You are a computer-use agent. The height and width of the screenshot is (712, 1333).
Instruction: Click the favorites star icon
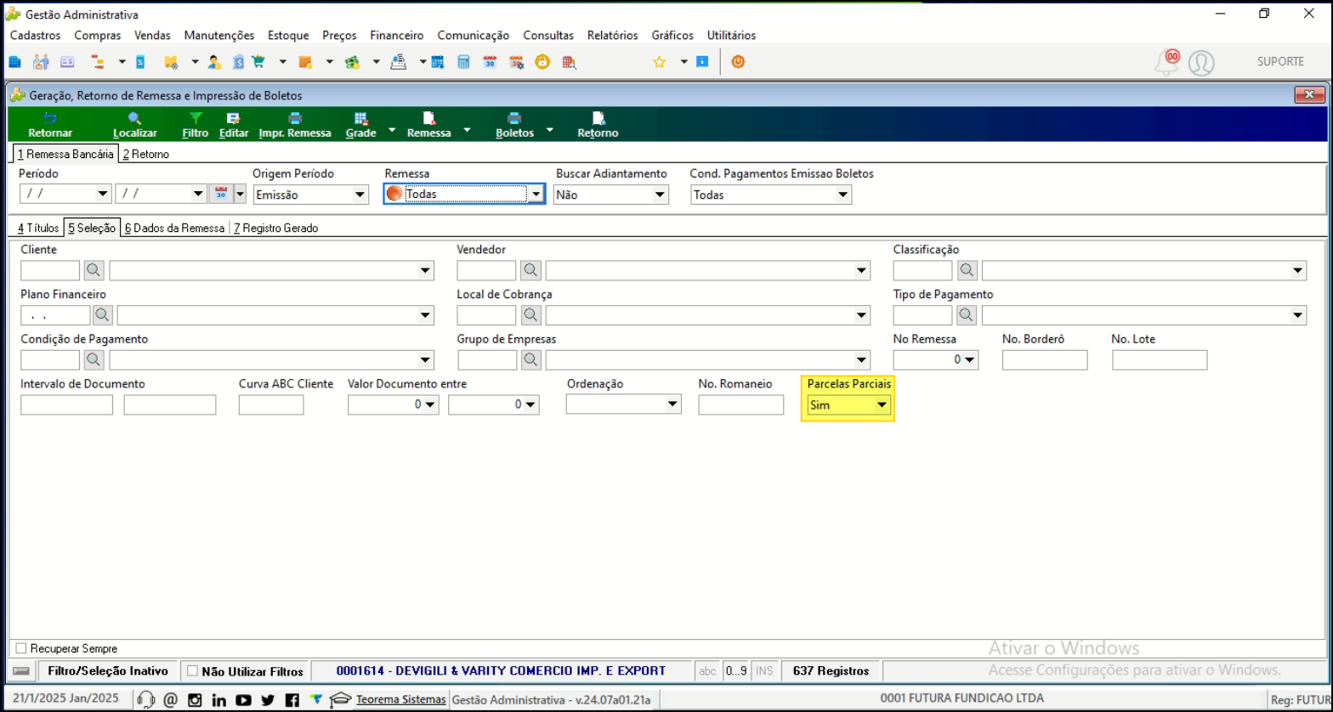tap(658, 62)
